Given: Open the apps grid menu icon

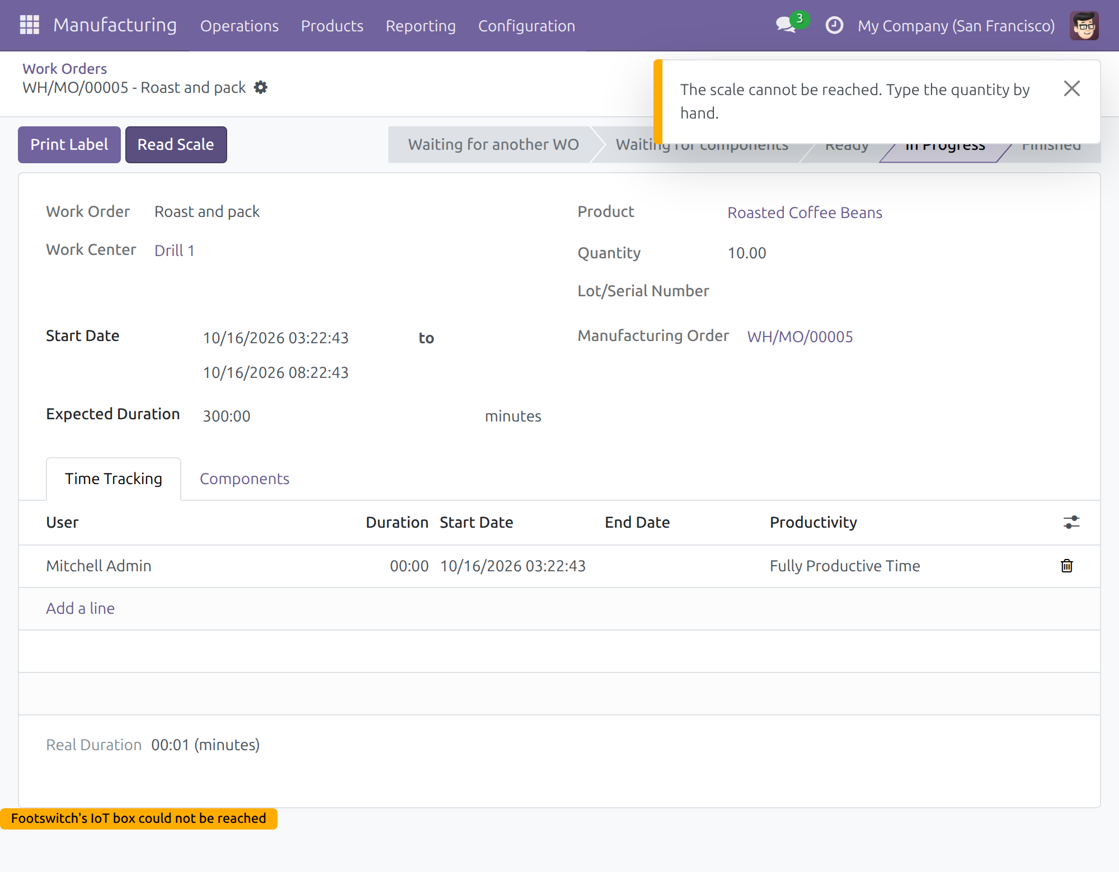Looking at the screenshot, I should tap(29, 25).
